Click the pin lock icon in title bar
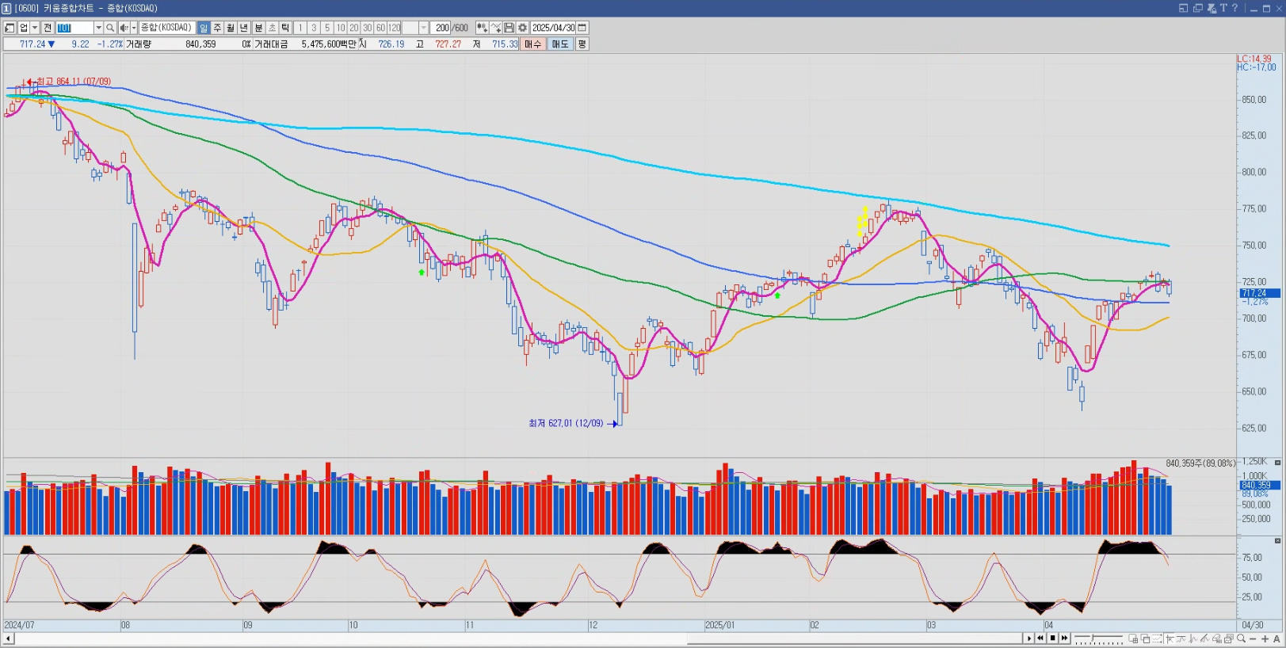The image size is (1286, 648). coord(1211,8)
